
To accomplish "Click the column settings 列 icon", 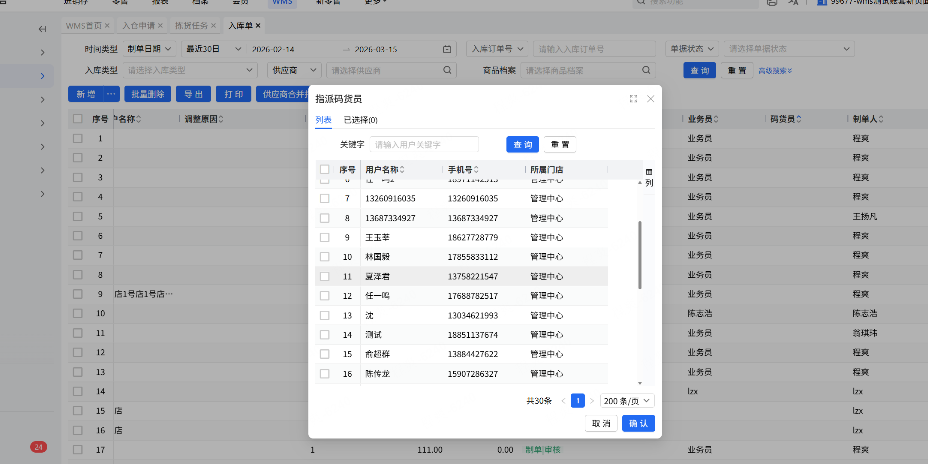I will click(649, 177).
